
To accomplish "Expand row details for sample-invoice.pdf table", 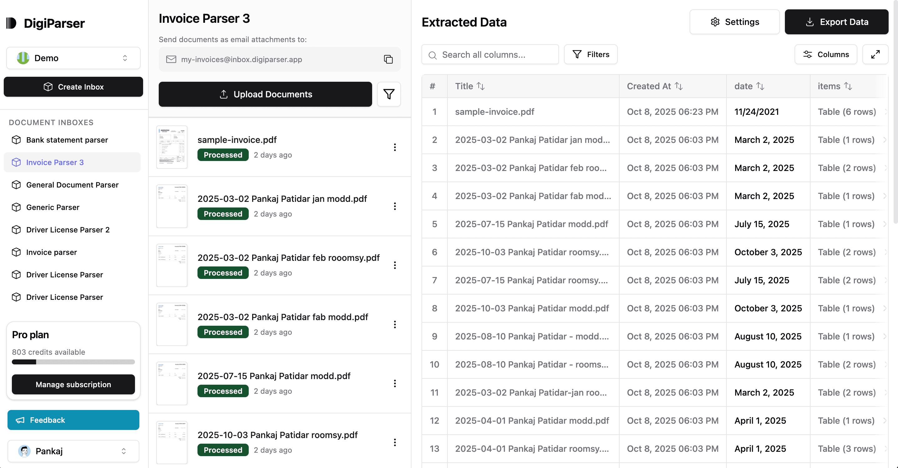I will [886, 112].
